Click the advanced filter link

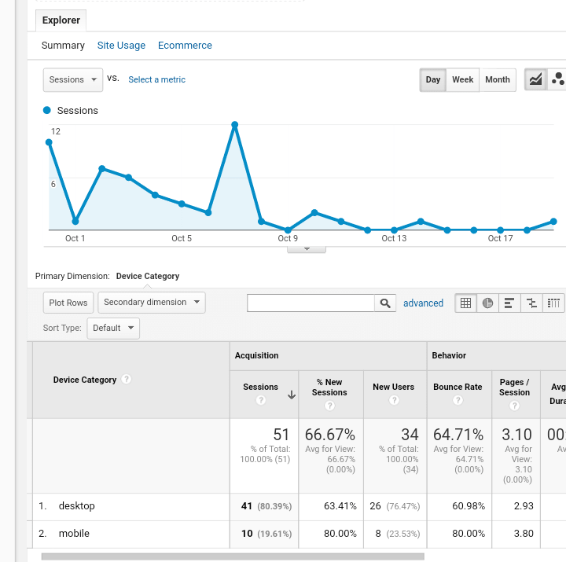click(423, 303)
